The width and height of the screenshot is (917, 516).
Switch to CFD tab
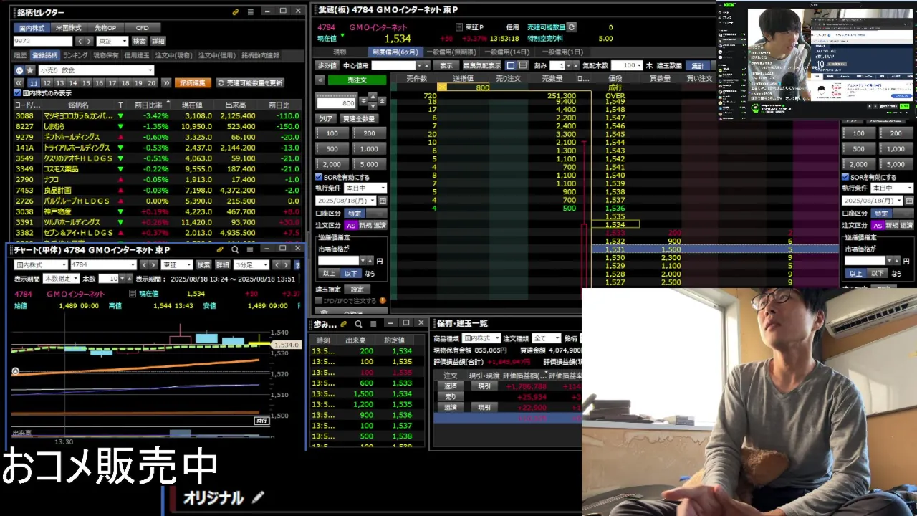(x=142, y=28)
